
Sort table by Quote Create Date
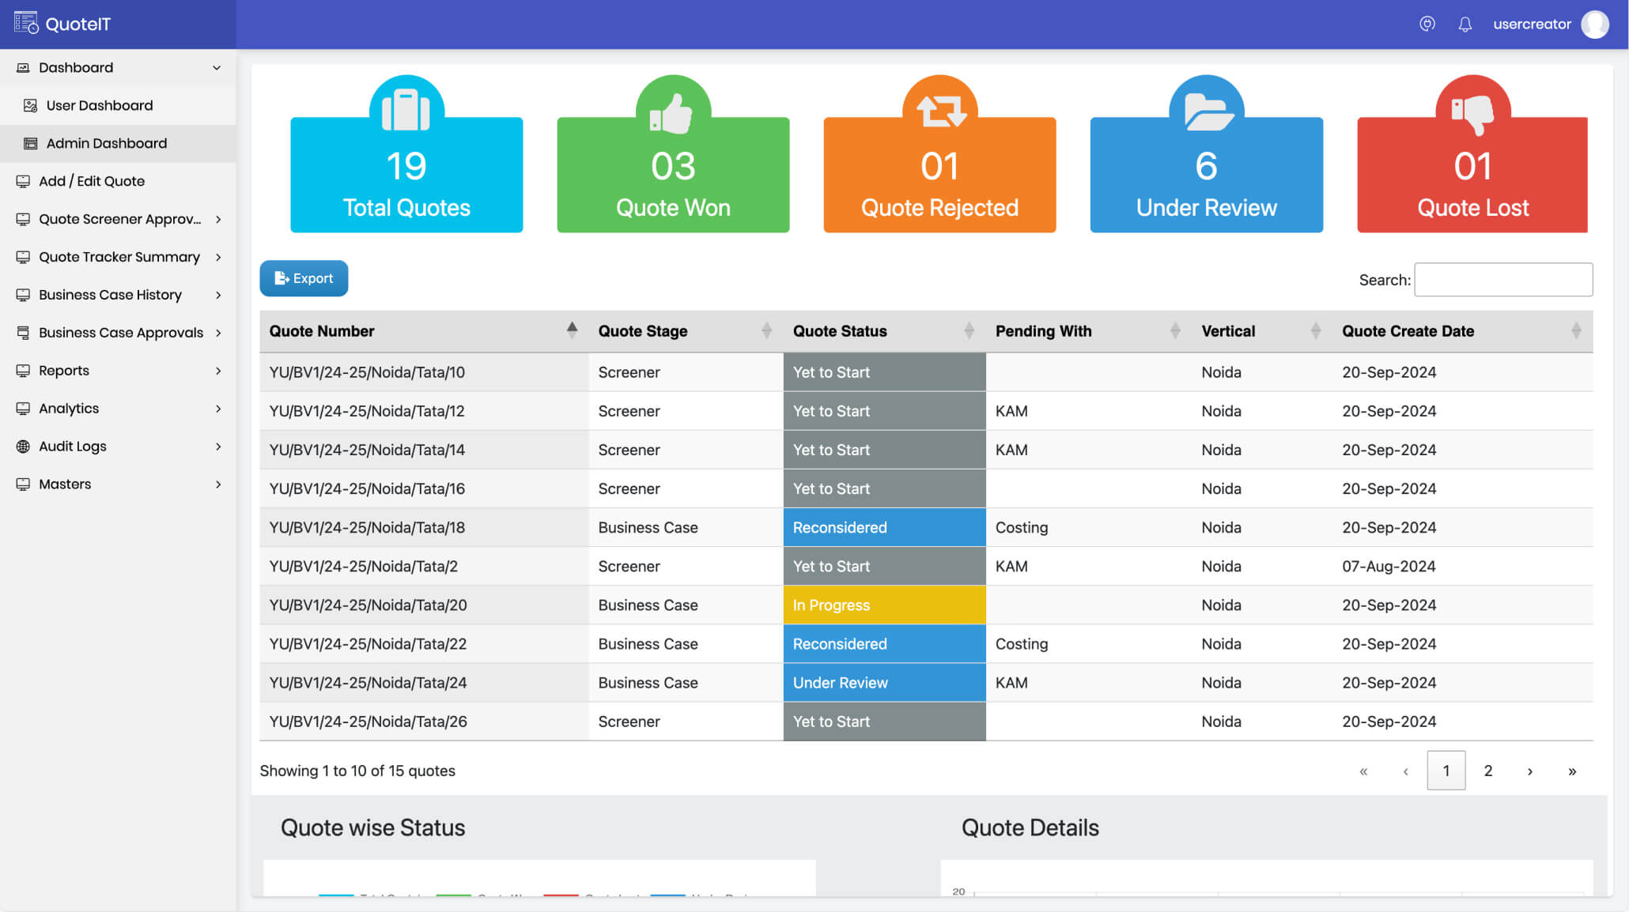[x=1408, y=331]
